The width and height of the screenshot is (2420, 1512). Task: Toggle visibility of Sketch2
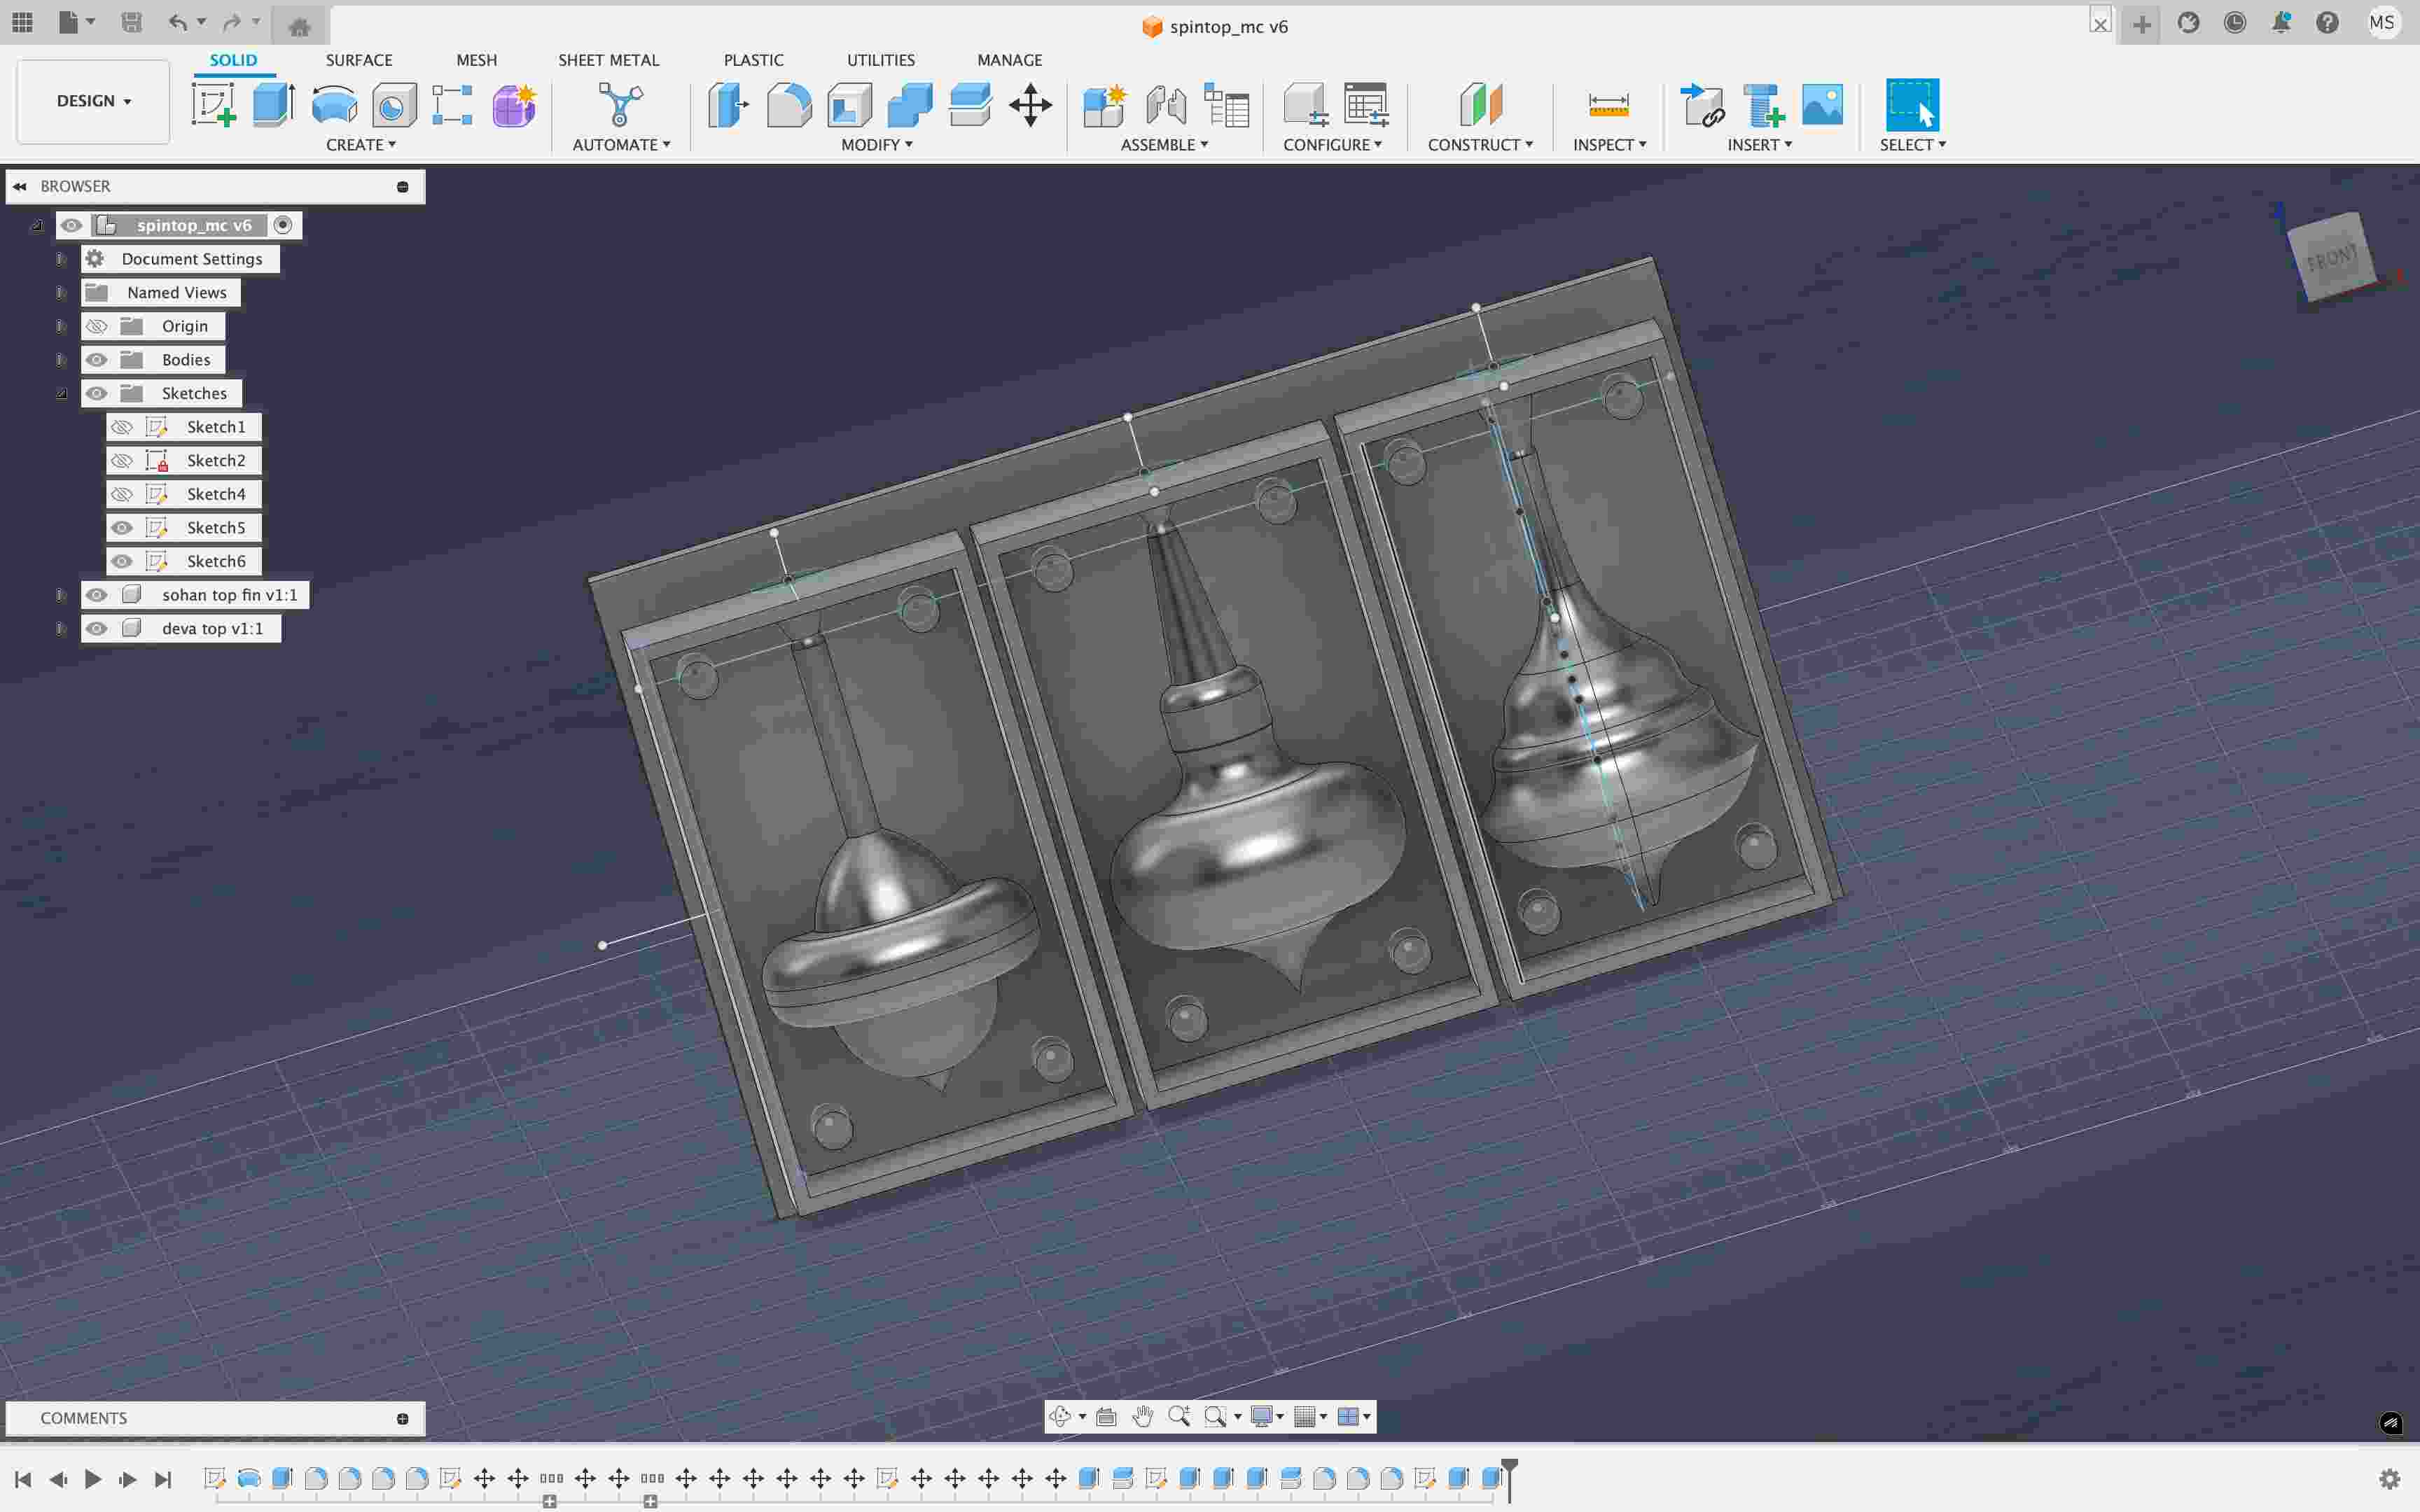pyautogui.click(x=122, y=461)
